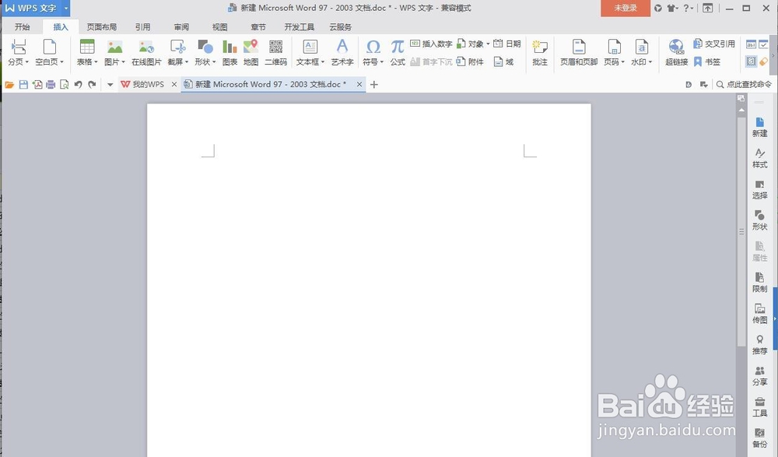
Task: Undo the last action
Action: (x=78, y=84)
